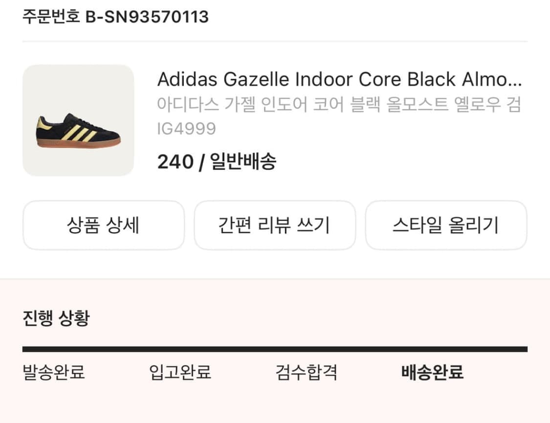Tap the 상품 상세 button
The width and height of the screenshot is (550, 423).
coord(104,225)
